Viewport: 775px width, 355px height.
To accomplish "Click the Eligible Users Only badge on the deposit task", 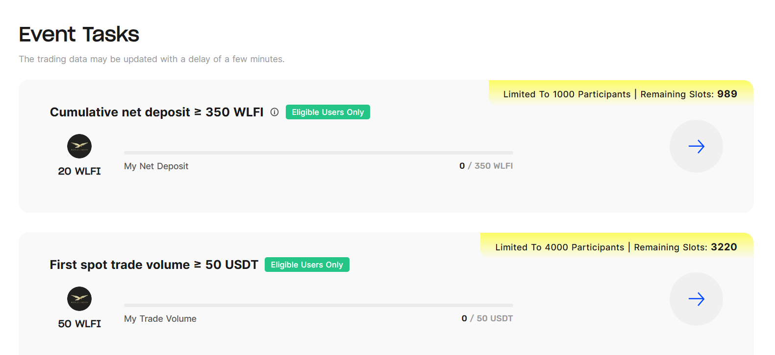I will (327, 112).
